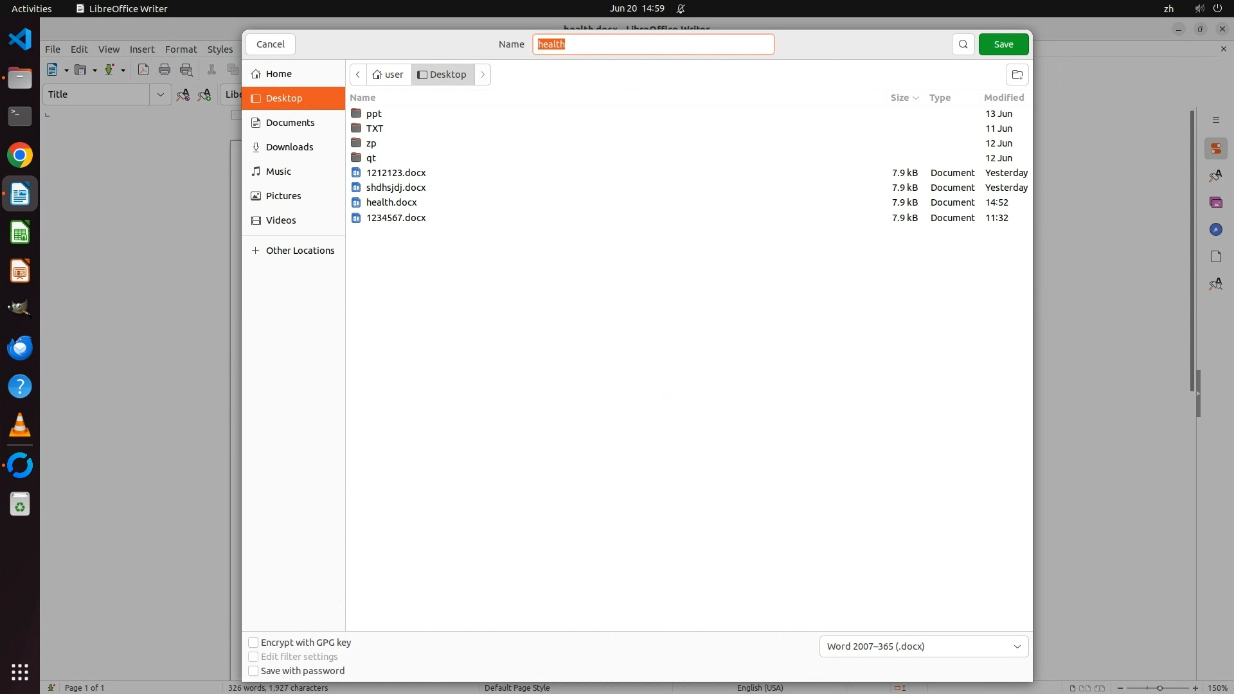Image resolution: width=1234 pixels, height=694 pixels.
Task: Check the Save with password option
Action: click(253, 671)
